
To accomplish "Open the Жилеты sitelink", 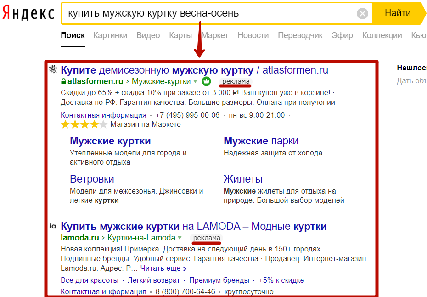I will pos(243,179).
